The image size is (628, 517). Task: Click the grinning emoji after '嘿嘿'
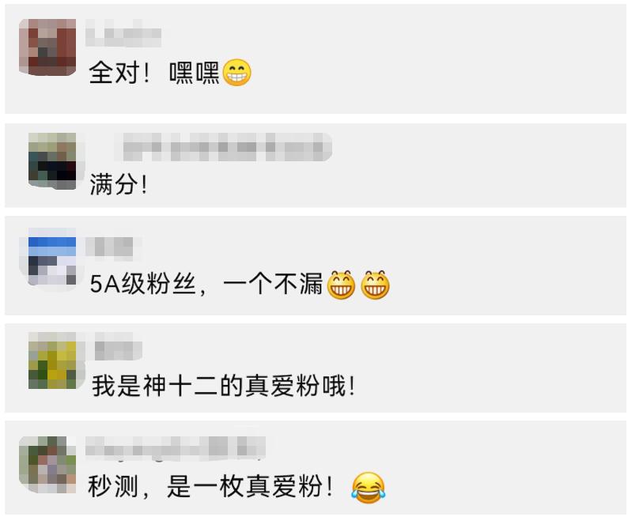point(236,73)
